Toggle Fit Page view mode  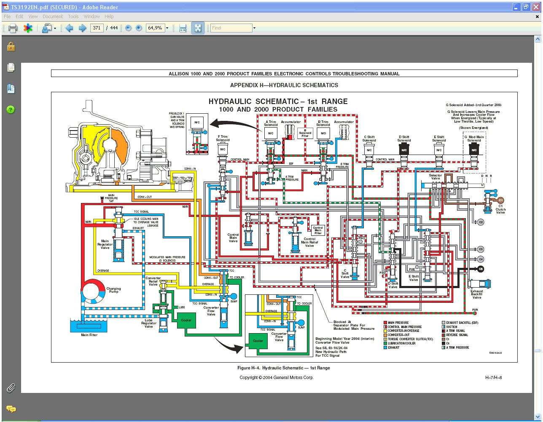[x=198, y=28]
